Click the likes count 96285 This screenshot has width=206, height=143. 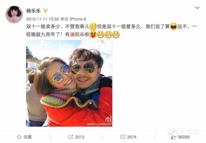coord(184,137)
